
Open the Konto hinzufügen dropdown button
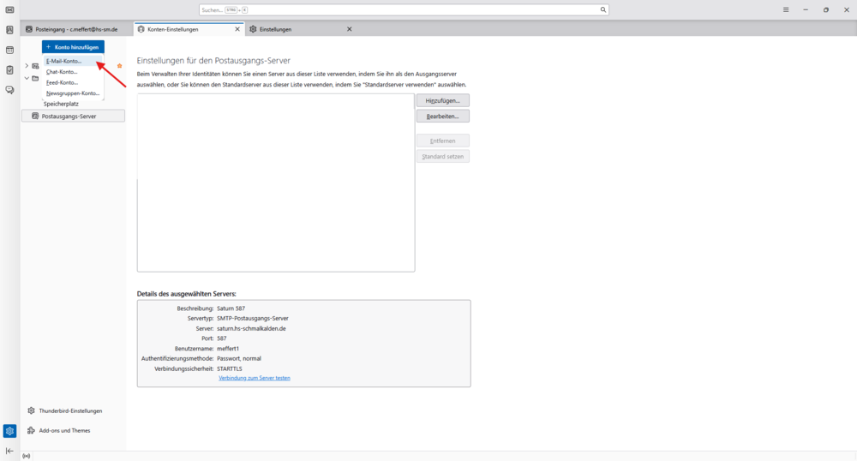point(73,47)
